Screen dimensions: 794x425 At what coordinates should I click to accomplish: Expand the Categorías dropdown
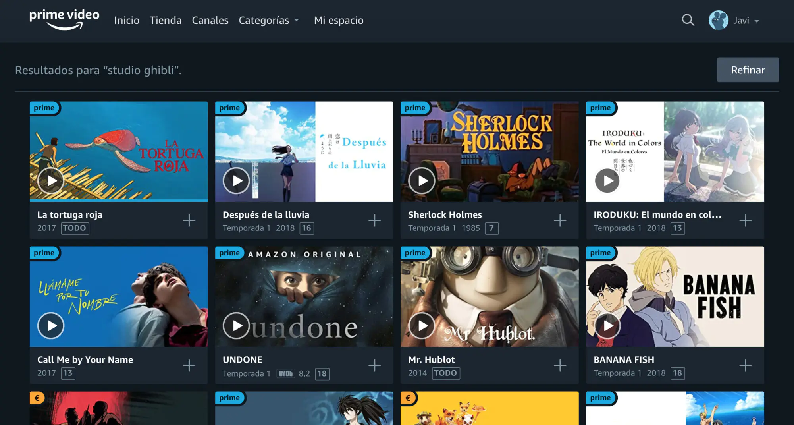click(269, 20)
